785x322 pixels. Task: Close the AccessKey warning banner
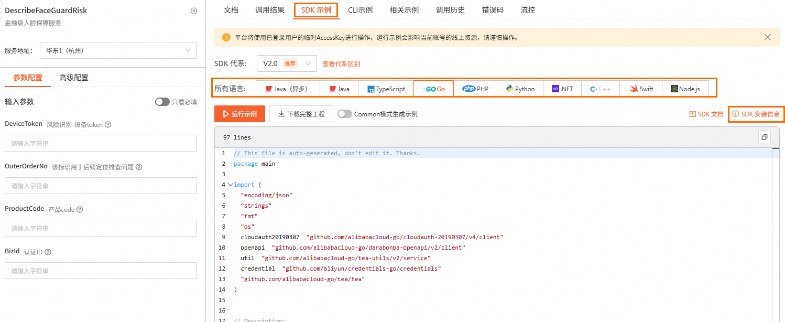pos(768,37)
